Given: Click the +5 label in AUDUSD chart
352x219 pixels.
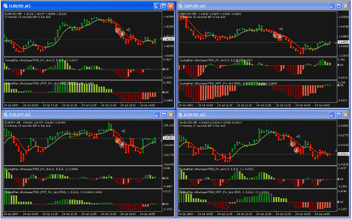Looking at the screenshot, I should click(298, 136).
